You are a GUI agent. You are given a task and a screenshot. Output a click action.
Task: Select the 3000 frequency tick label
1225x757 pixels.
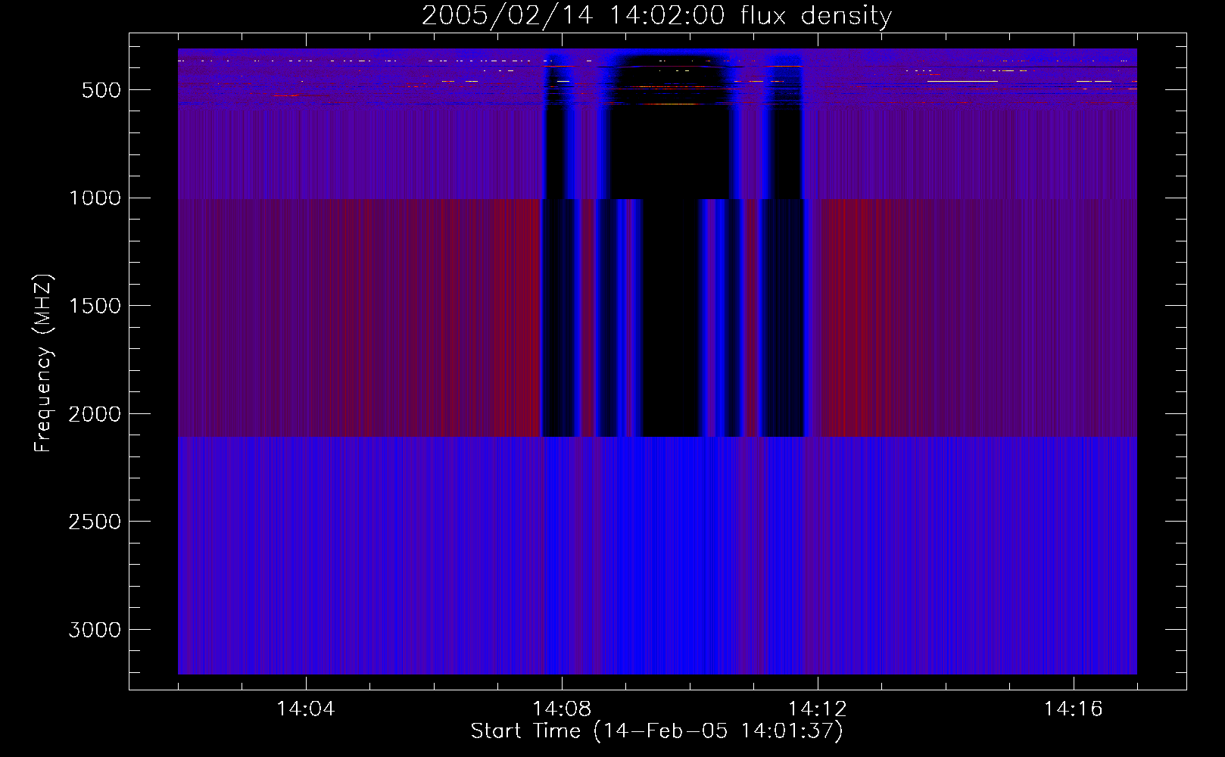click(x=95, y=630)
